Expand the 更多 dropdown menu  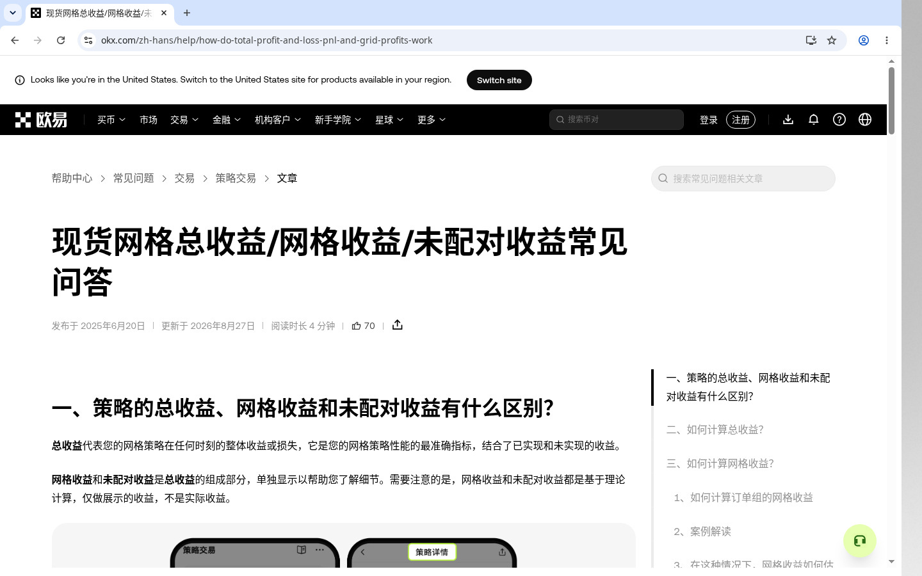click(x=432, y=120)
